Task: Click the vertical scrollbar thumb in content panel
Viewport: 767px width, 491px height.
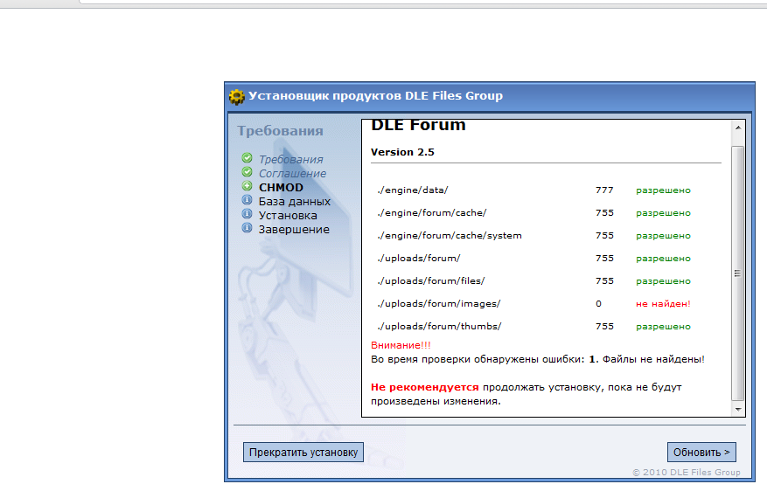Action: [x=738, y=273]
